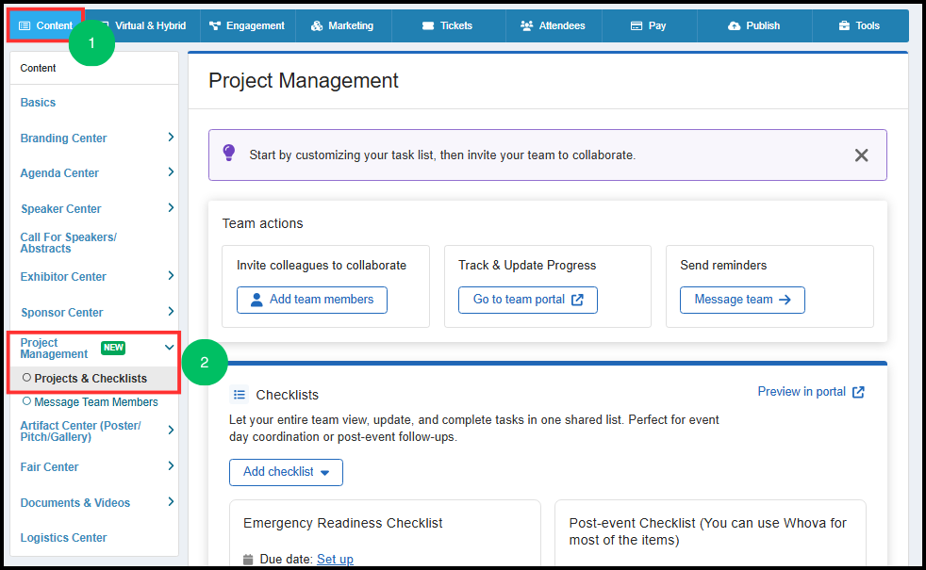Click the Publish cloud upload icon

(734, 25)
